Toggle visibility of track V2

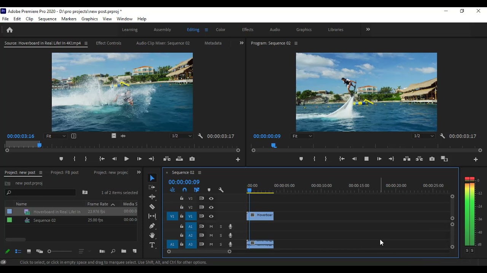tap(211, 207)
